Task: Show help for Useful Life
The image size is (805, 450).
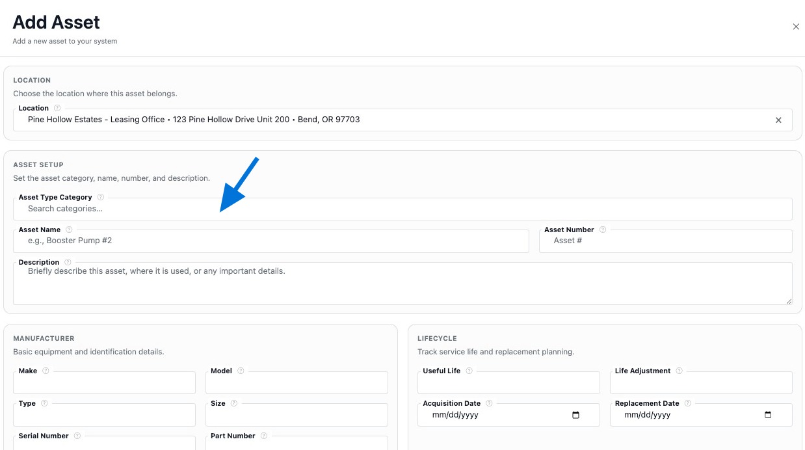Action: coord(469,371)
